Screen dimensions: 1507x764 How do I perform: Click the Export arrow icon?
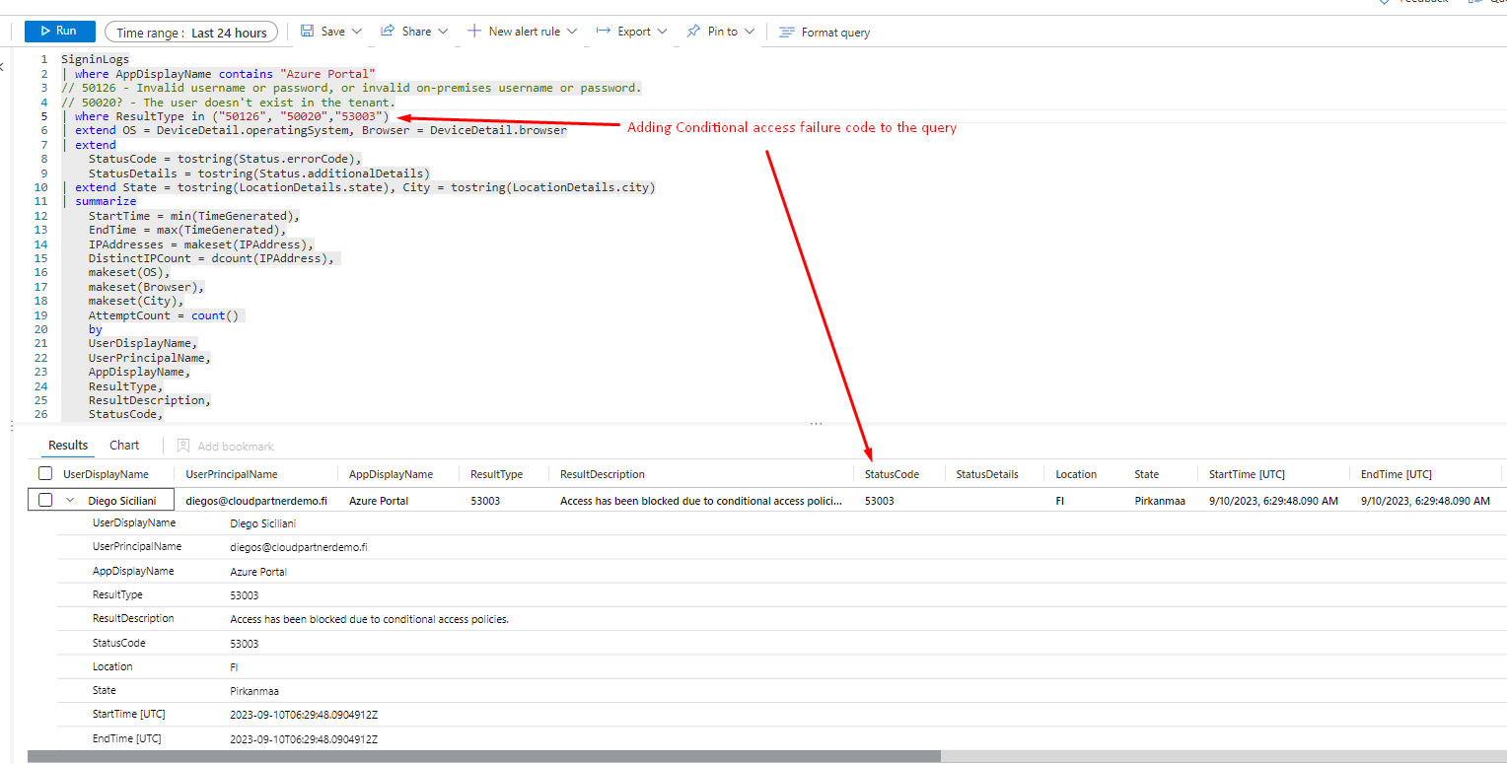[x=604, y=32]
